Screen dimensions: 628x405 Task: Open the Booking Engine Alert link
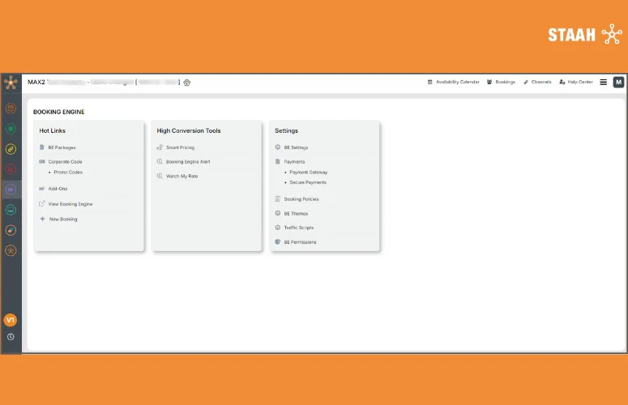click(188, 162)
